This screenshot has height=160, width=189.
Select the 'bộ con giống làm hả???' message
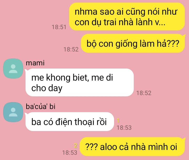pos(133,44)
